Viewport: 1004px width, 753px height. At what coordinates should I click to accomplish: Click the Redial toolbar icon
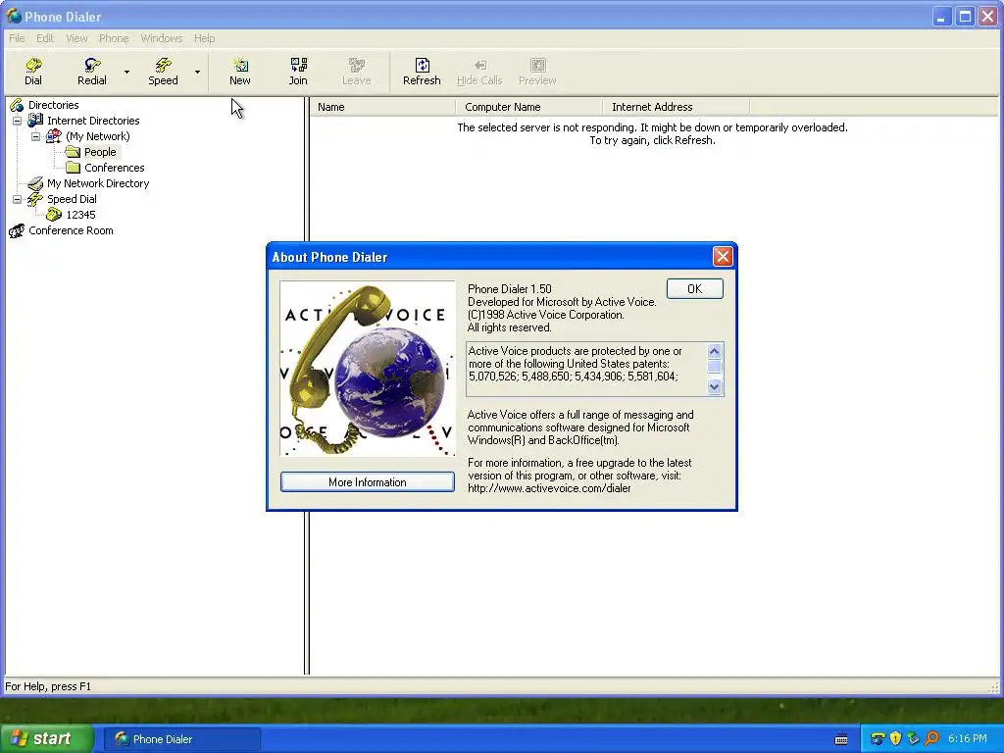[x=92, y=65]
